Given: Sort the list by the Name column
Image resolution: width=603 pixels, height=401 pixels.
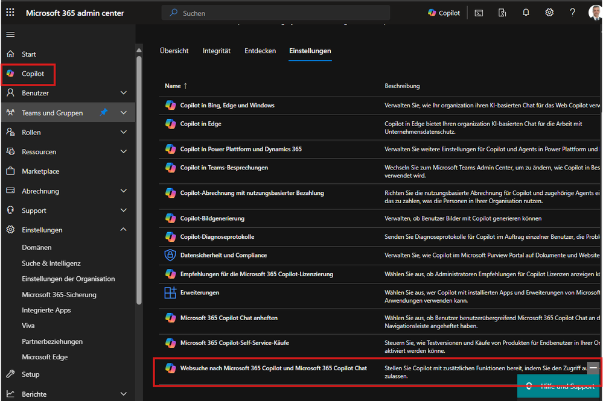Looking at the screenshot, I should coord(176,86).
